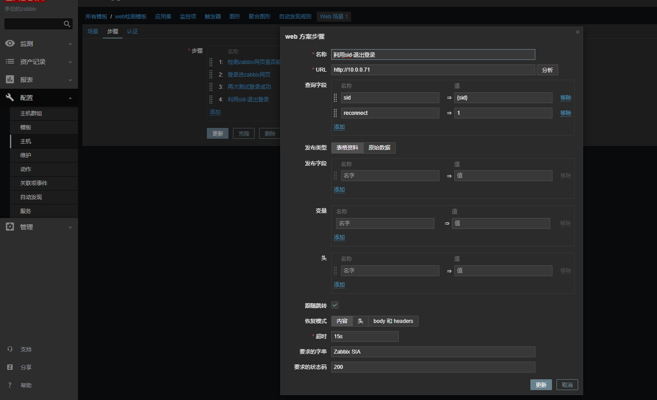Open the 报表 chart icon
657x400 pixels.
click(10, 79)
